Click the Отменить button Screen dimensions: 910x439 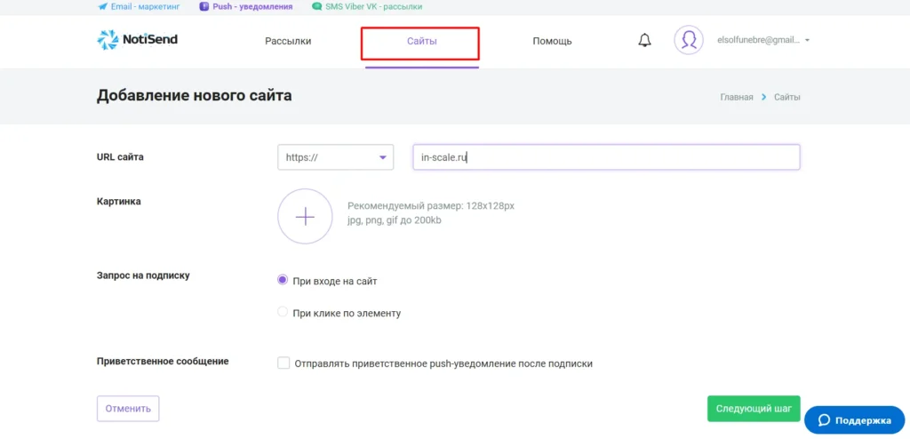click(x=128, y=408)
